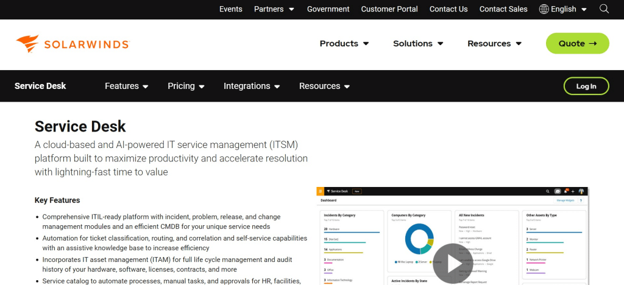Viewport: 624px width, 285px height.
Task: Expand the Partners dropdown
Action: pos(274,9)
